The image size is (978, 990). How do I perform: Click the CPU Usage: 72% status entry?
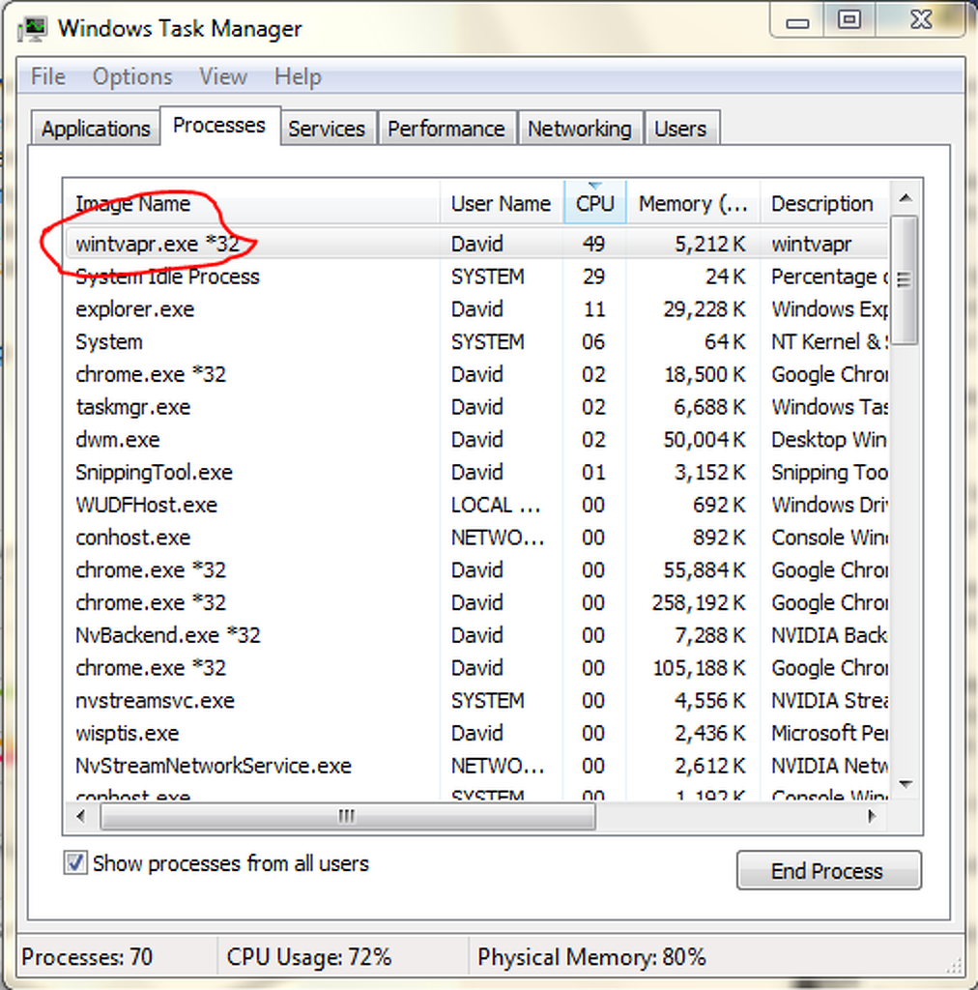point(309,957)
